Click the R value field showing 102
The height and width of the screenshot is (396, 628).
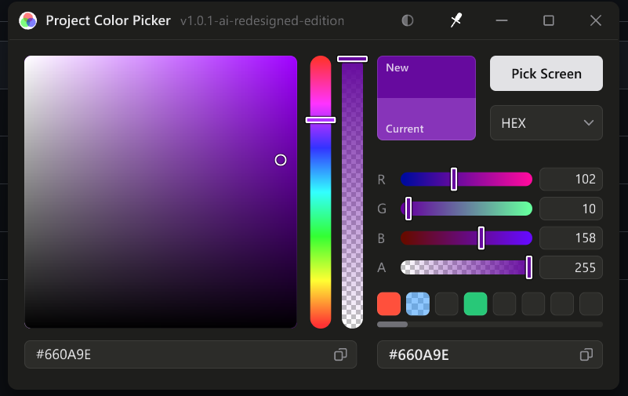(571, 179)
